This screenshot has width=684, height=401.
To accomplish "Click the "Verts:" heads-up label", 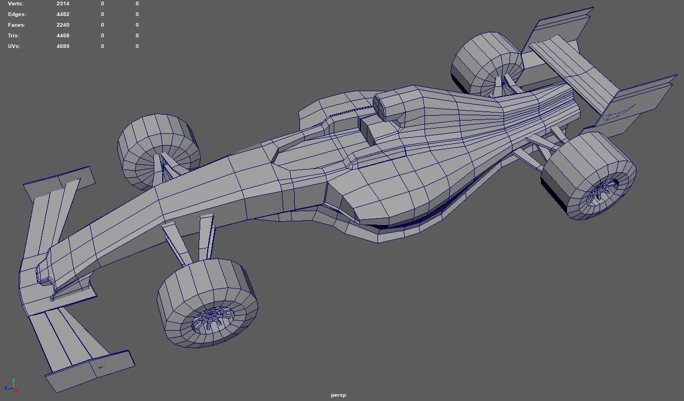I will [x=15, y=4].
